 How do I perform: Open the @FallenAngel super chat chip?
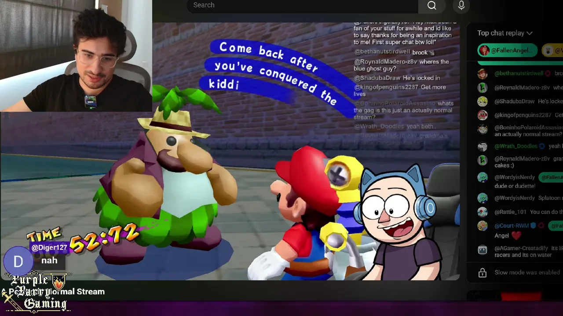click(508, 50)
